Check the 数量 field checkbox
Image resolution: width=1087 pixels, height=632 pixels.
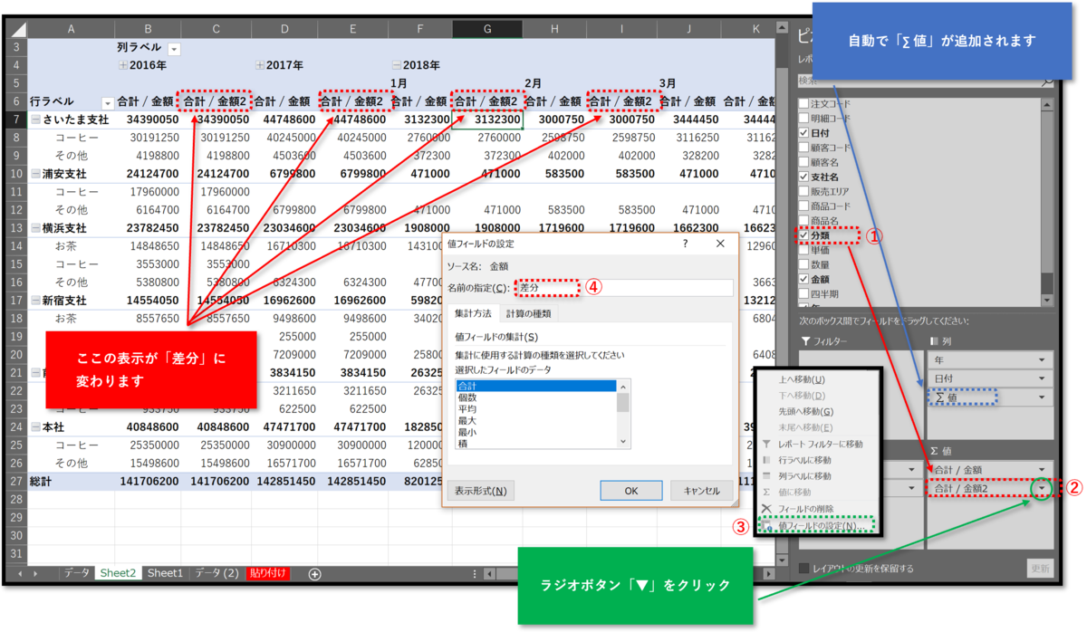pos(803,265)
